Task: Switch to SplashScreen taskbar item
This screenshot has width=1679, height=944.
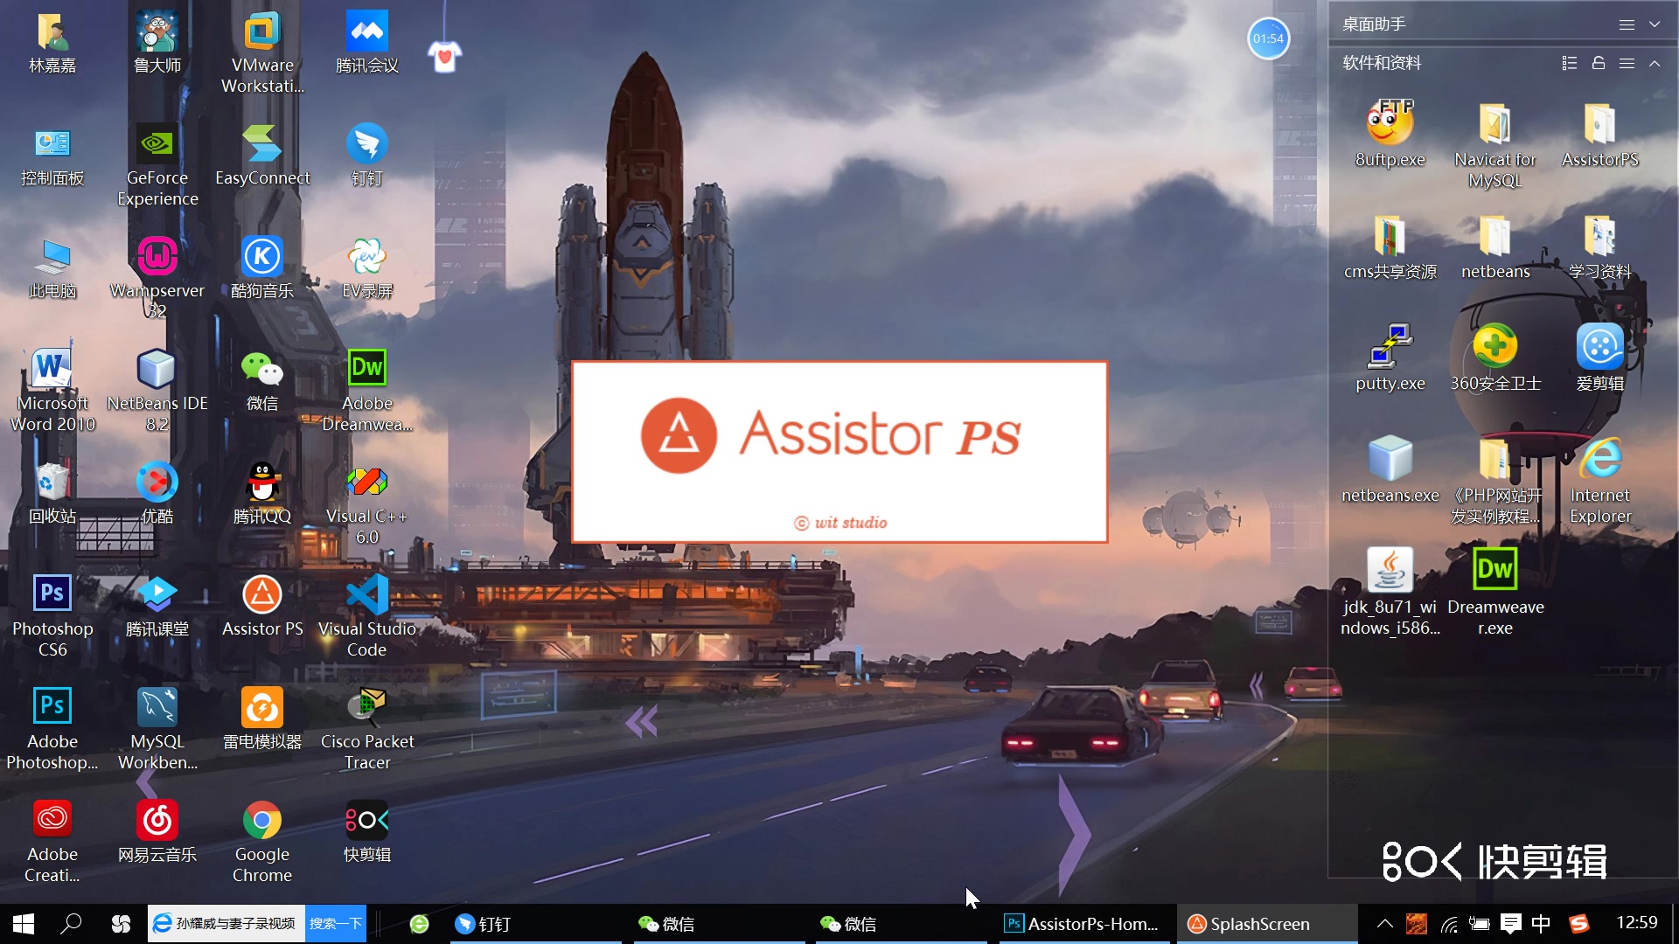Action: click(x=1266, y=924)
